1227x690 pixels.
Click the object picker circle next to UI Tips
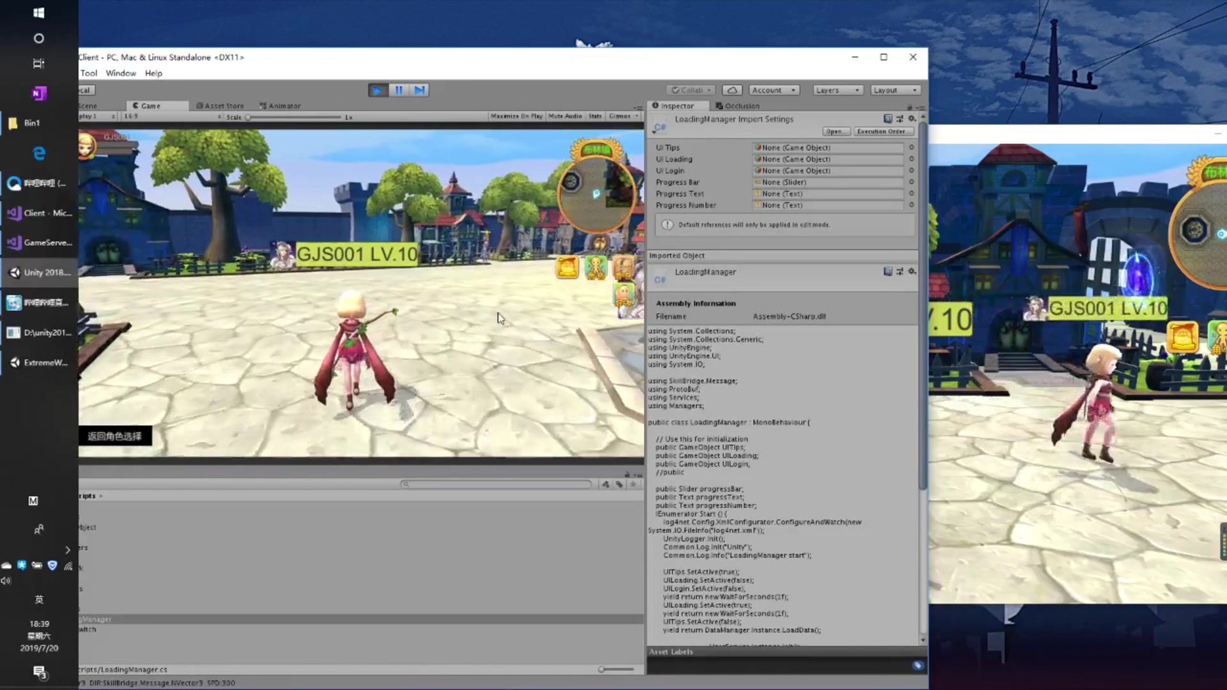click(x=912, y=148)
